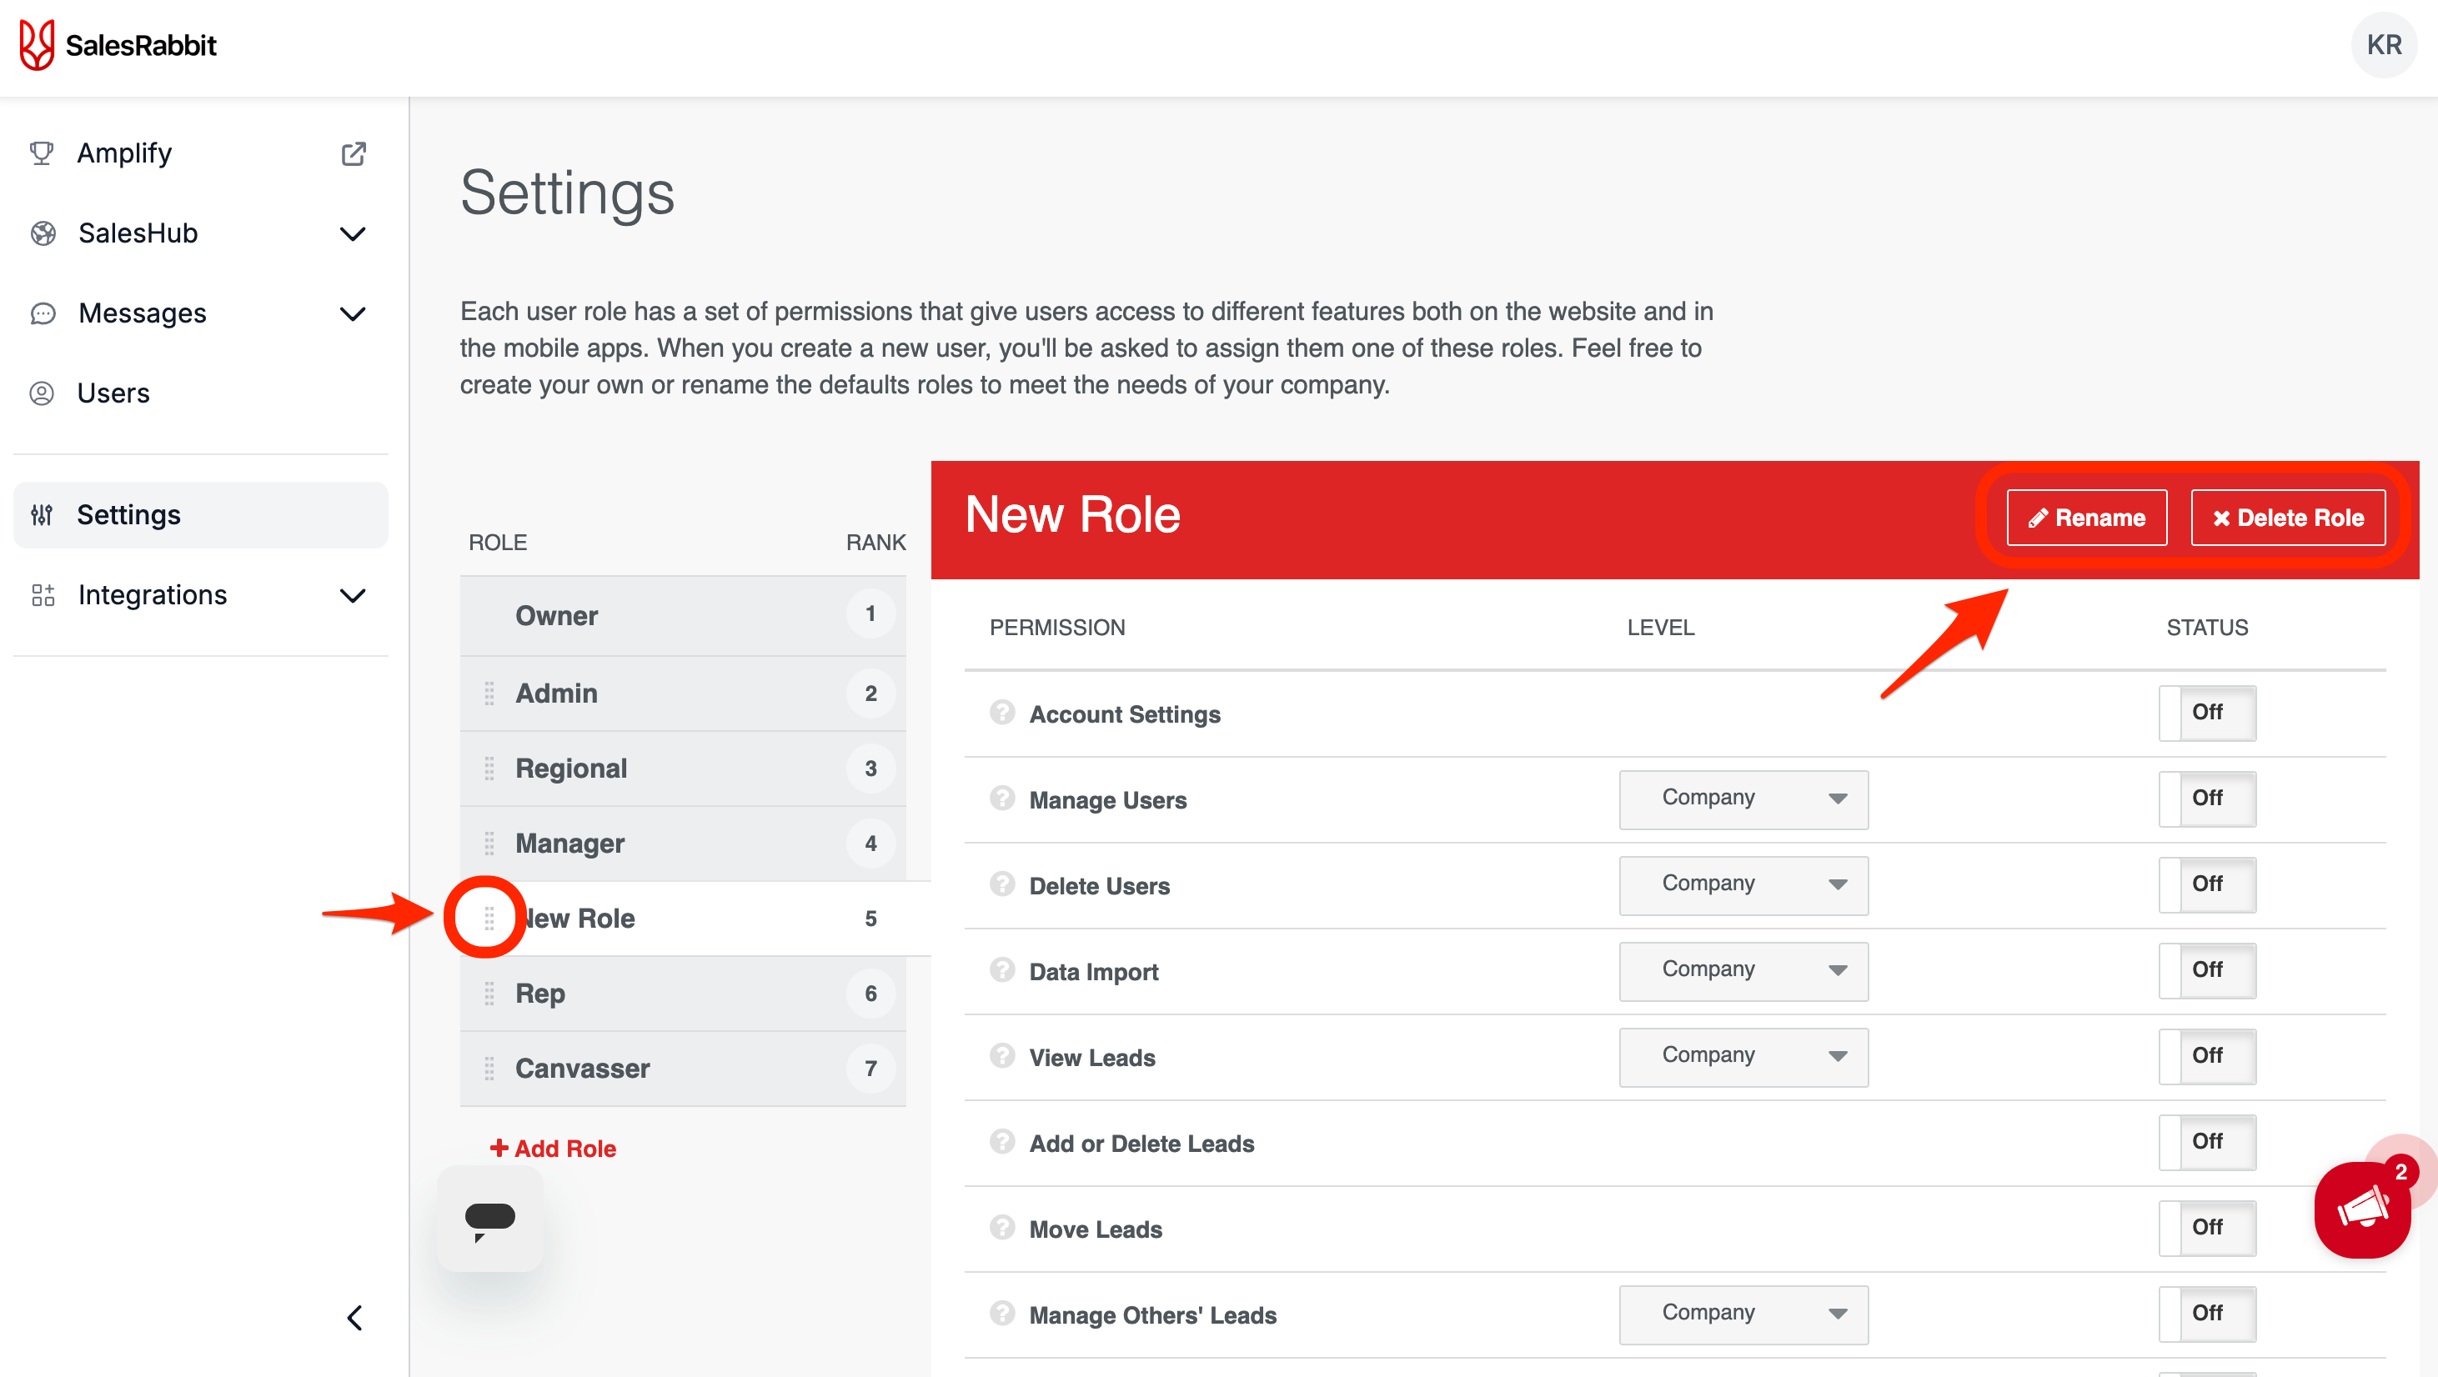
Task: Click the Add Role link
Action: click(x=553, y=1148)
